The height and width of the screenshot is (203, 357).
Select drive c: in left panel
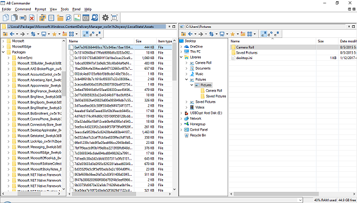click(x=85, y=34)
